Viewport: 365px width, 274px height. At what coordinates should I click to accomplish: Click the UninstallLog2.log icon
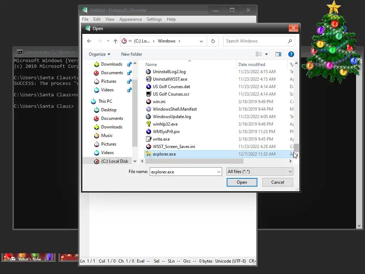148,71
